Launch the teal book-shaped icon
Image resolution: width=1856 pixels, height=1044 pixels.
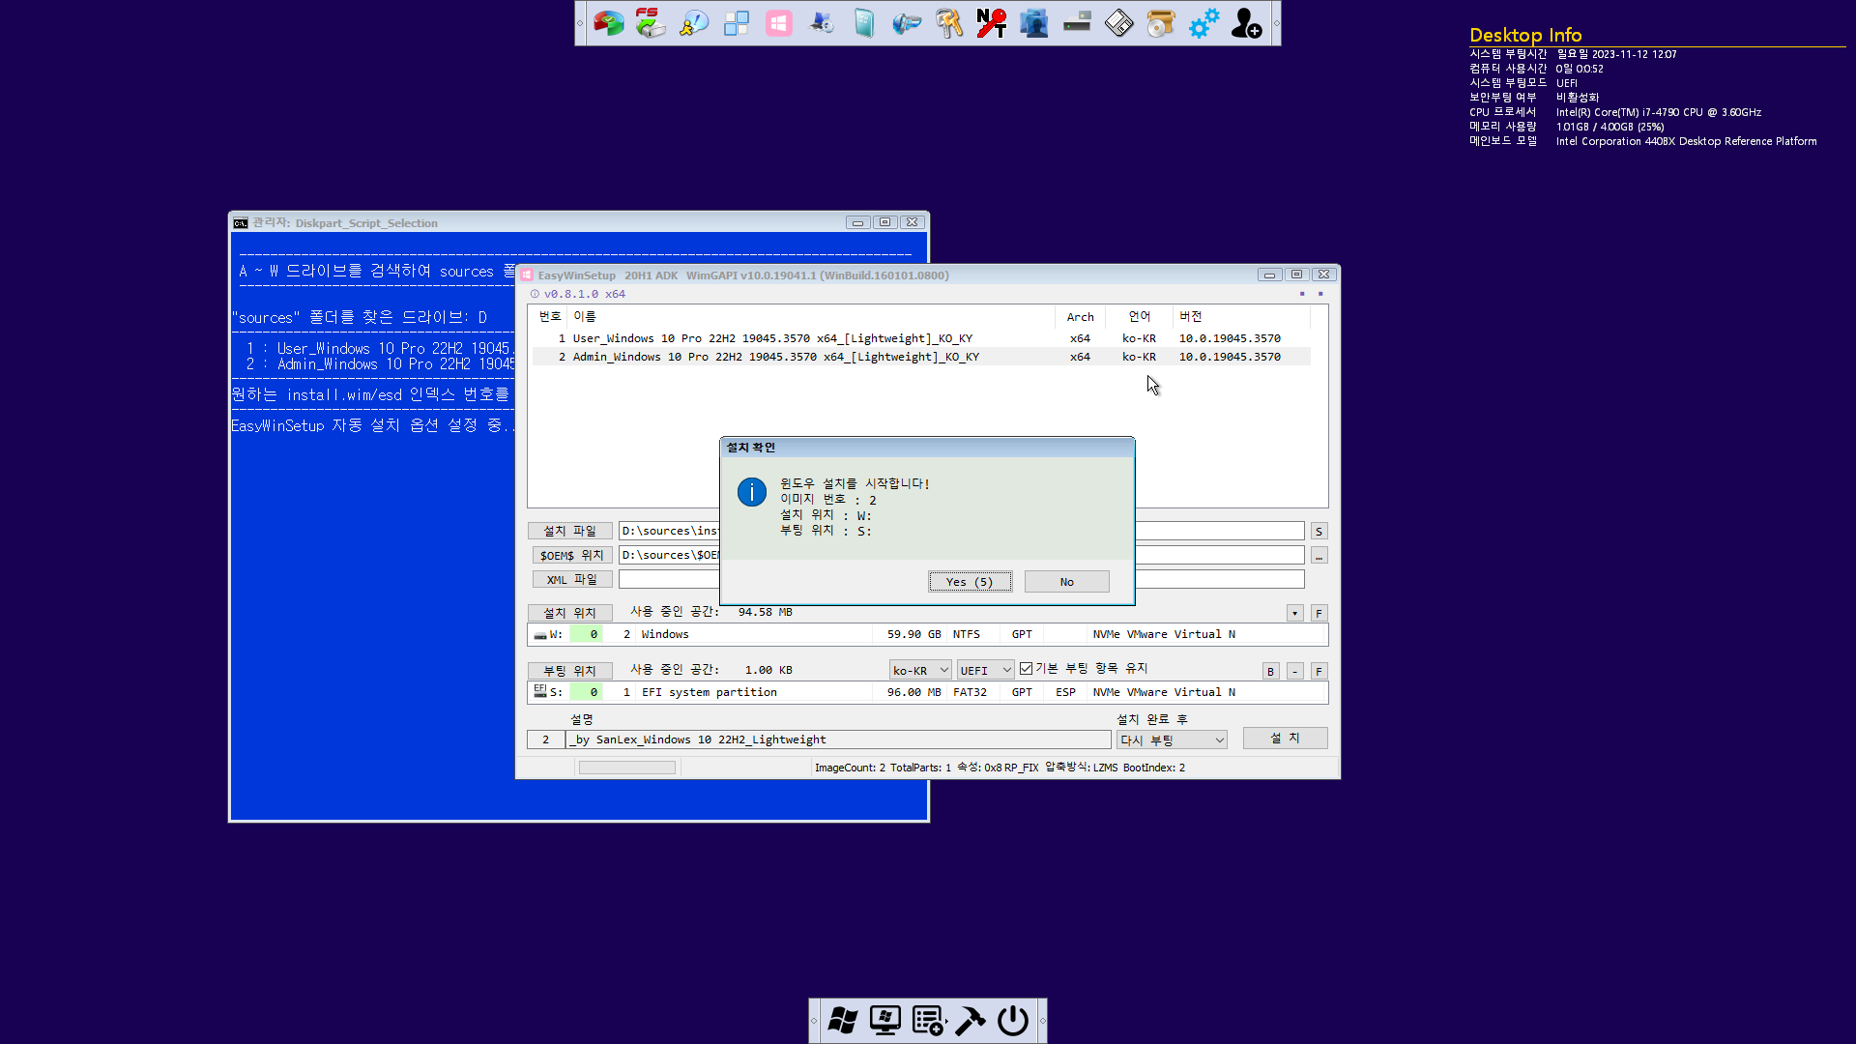pos(864,23)
